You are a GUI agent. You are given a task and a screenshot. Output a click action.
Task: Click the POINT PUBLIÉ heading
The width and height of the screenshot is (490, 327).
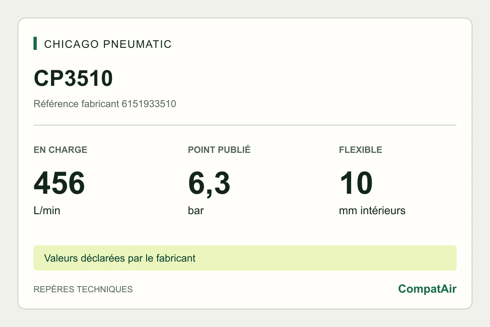tap(219, 150)
